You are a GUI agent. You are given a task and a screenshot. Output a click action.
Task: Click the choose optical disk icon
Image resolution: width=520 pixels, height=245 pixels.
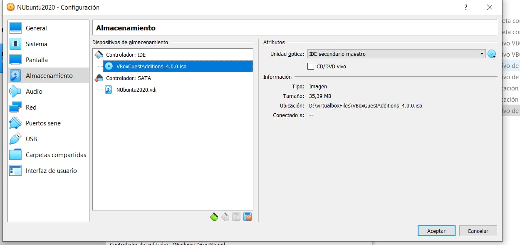[492, 54]
